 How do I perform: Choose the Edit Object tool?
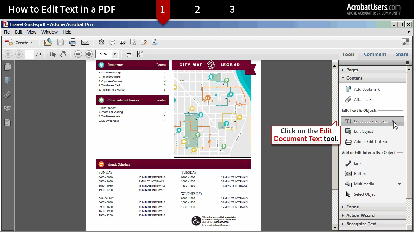tap(363, 131)
